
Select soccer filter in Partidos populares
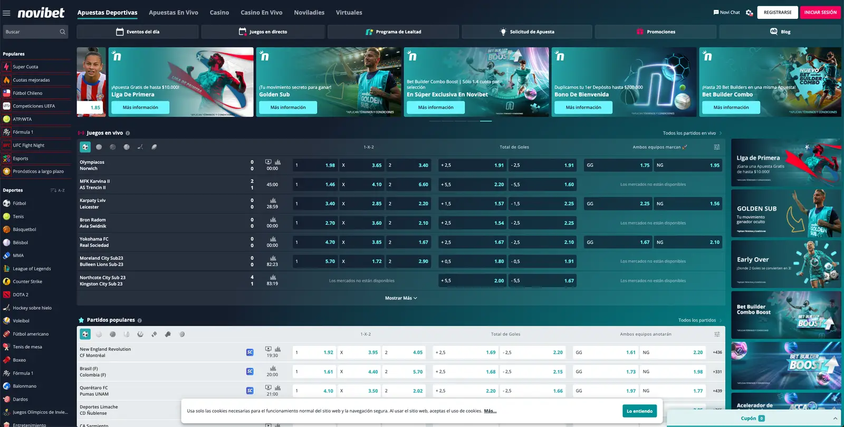pos(85,334)
